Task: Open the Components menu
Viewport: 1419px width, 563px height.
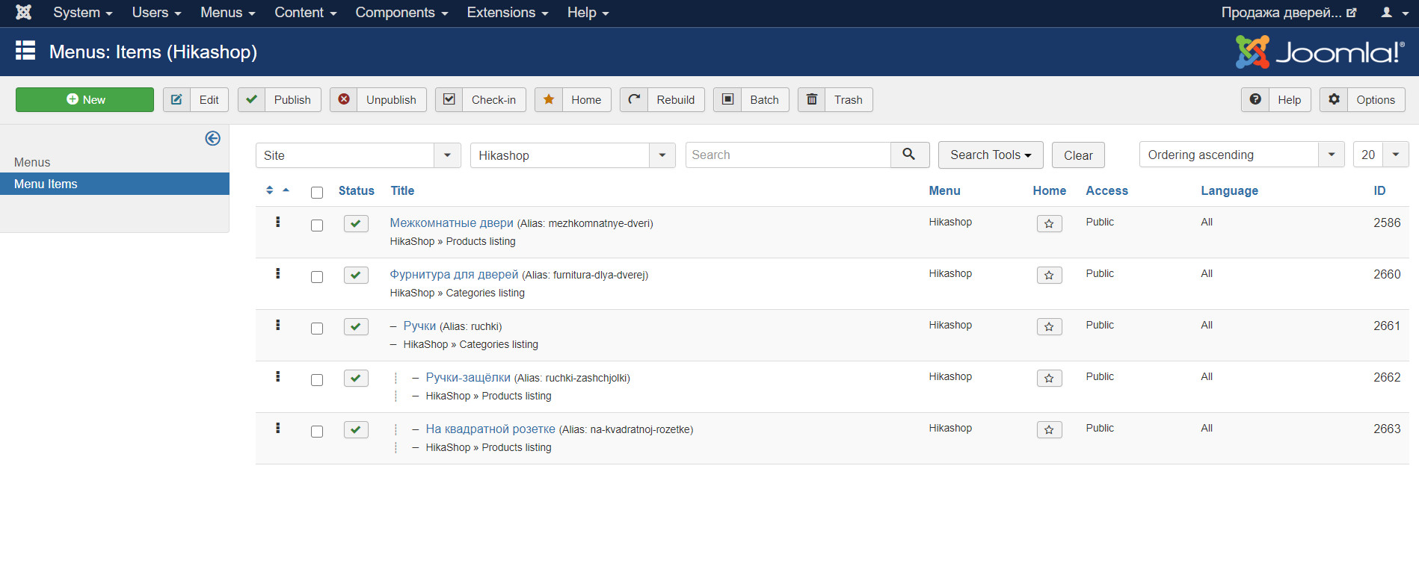Action: (401, 13)
